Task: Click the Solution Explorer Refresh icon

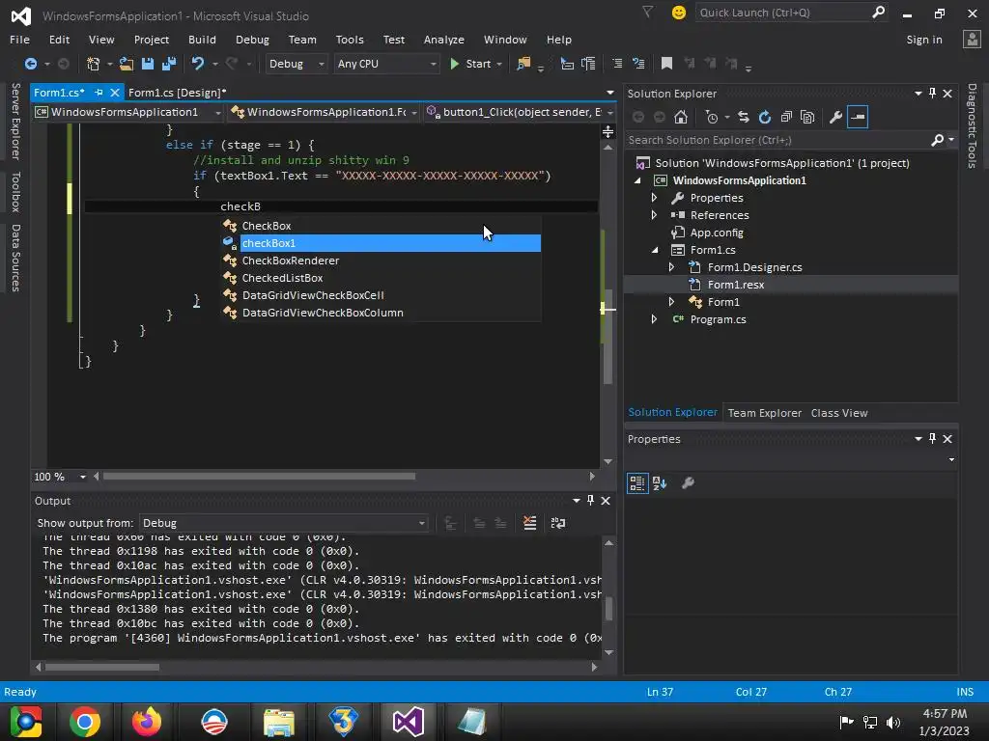Action: (765, 117)
